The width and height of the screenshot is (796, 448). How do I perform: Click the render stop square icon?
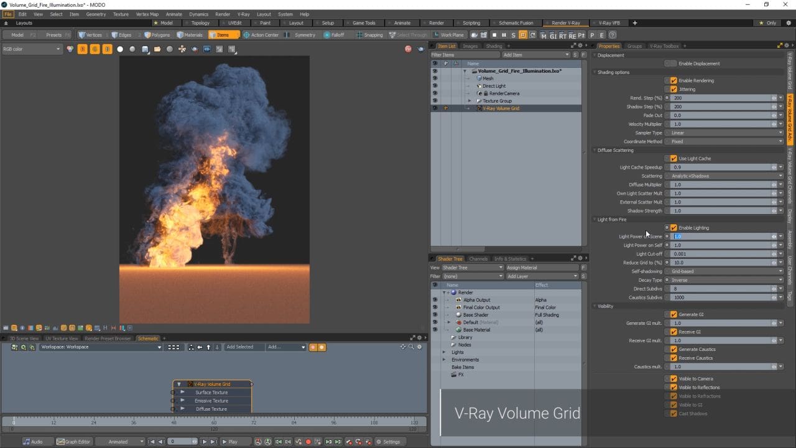point(494,35)
